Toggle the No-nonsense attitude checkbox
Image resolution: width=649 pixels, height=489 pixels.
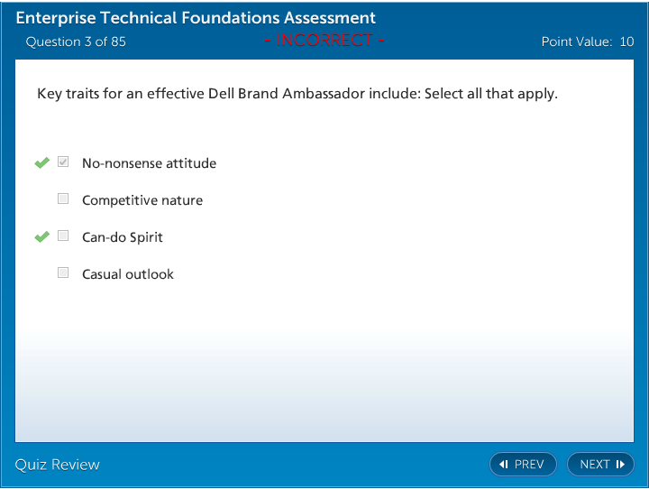(x=63, y=162)
